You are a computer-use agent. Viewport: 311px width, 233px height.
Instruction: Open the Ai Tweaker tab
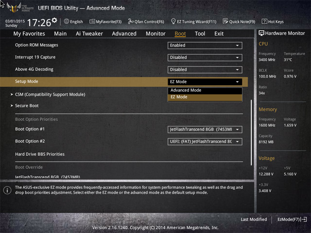point(89,33)
